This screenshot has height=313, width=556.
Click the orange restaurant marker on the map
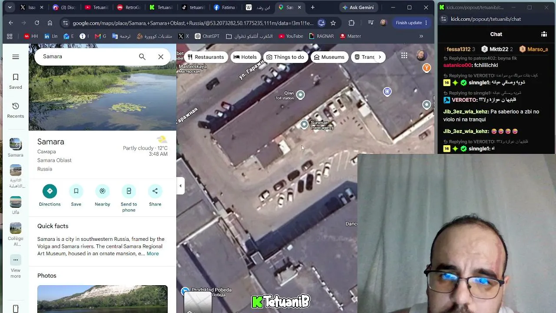pos(427,68)
